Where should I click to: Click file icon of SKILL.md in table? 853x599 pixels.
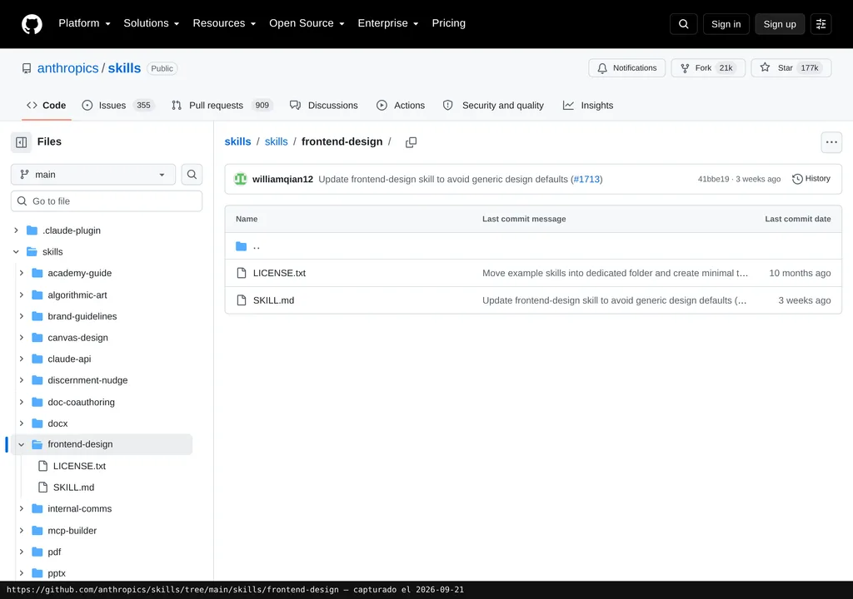242,300
